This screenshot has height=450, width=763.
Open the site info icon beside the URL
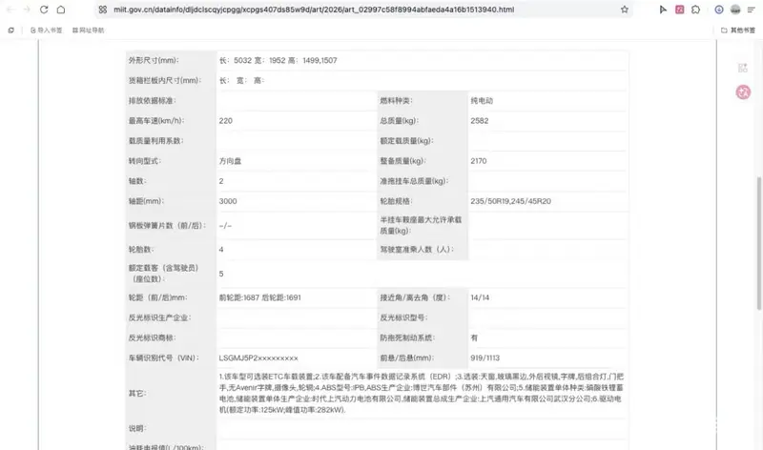103,10
